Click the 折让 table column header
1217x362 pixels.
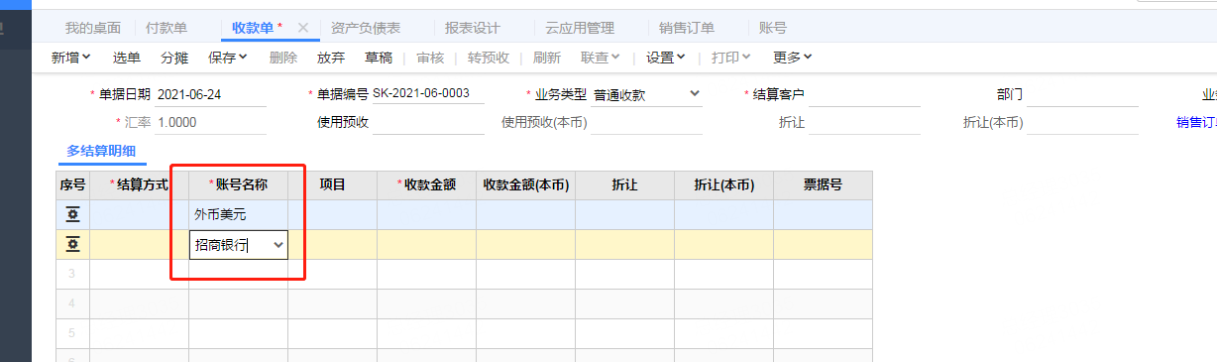click(625, 185)
